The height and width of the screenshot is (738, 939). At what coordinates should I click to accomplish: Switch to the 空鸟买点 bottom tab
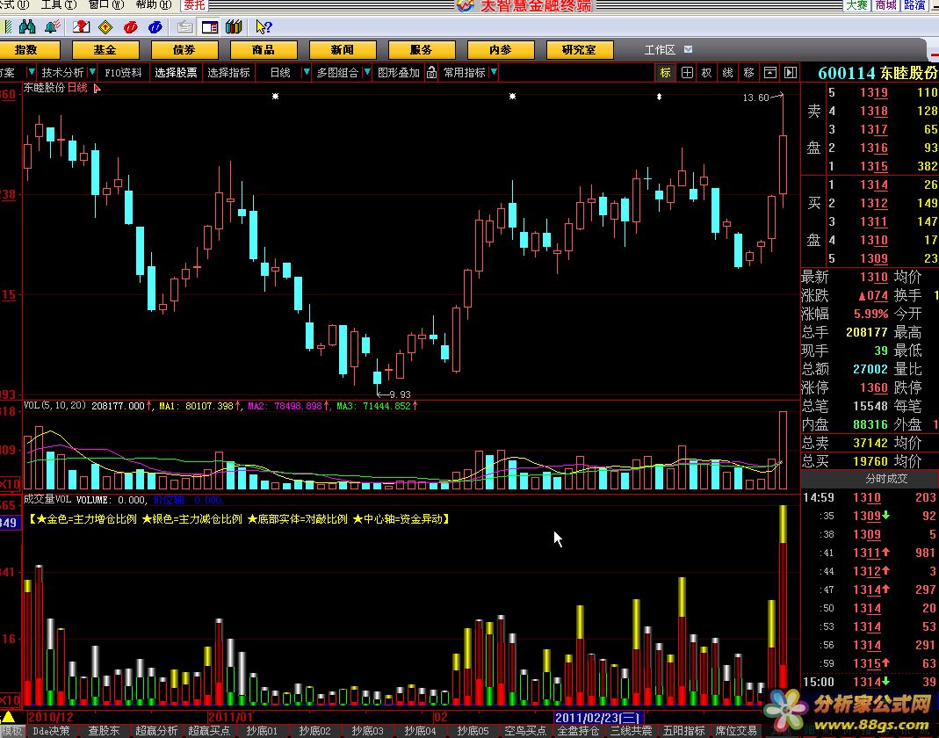pyautogui.click(x=525, y=731)
